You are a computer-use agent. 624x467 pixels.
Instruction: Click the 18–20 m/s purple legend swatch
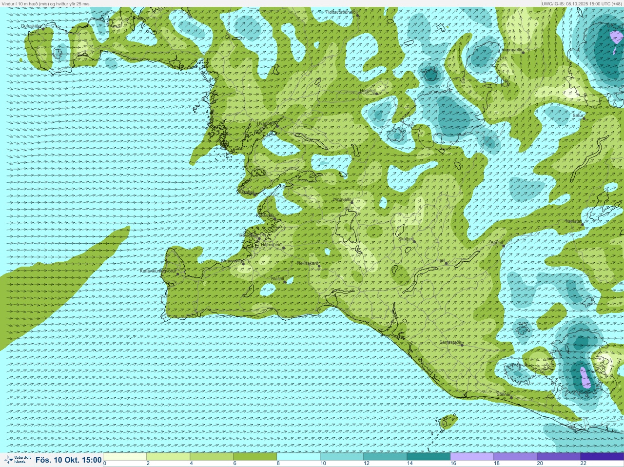tap(515, 457)
